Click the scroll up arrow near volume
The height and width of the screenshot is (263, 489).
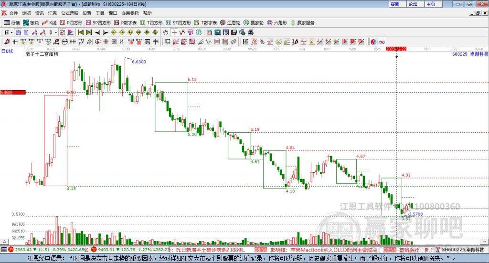(x=4, y=242)
